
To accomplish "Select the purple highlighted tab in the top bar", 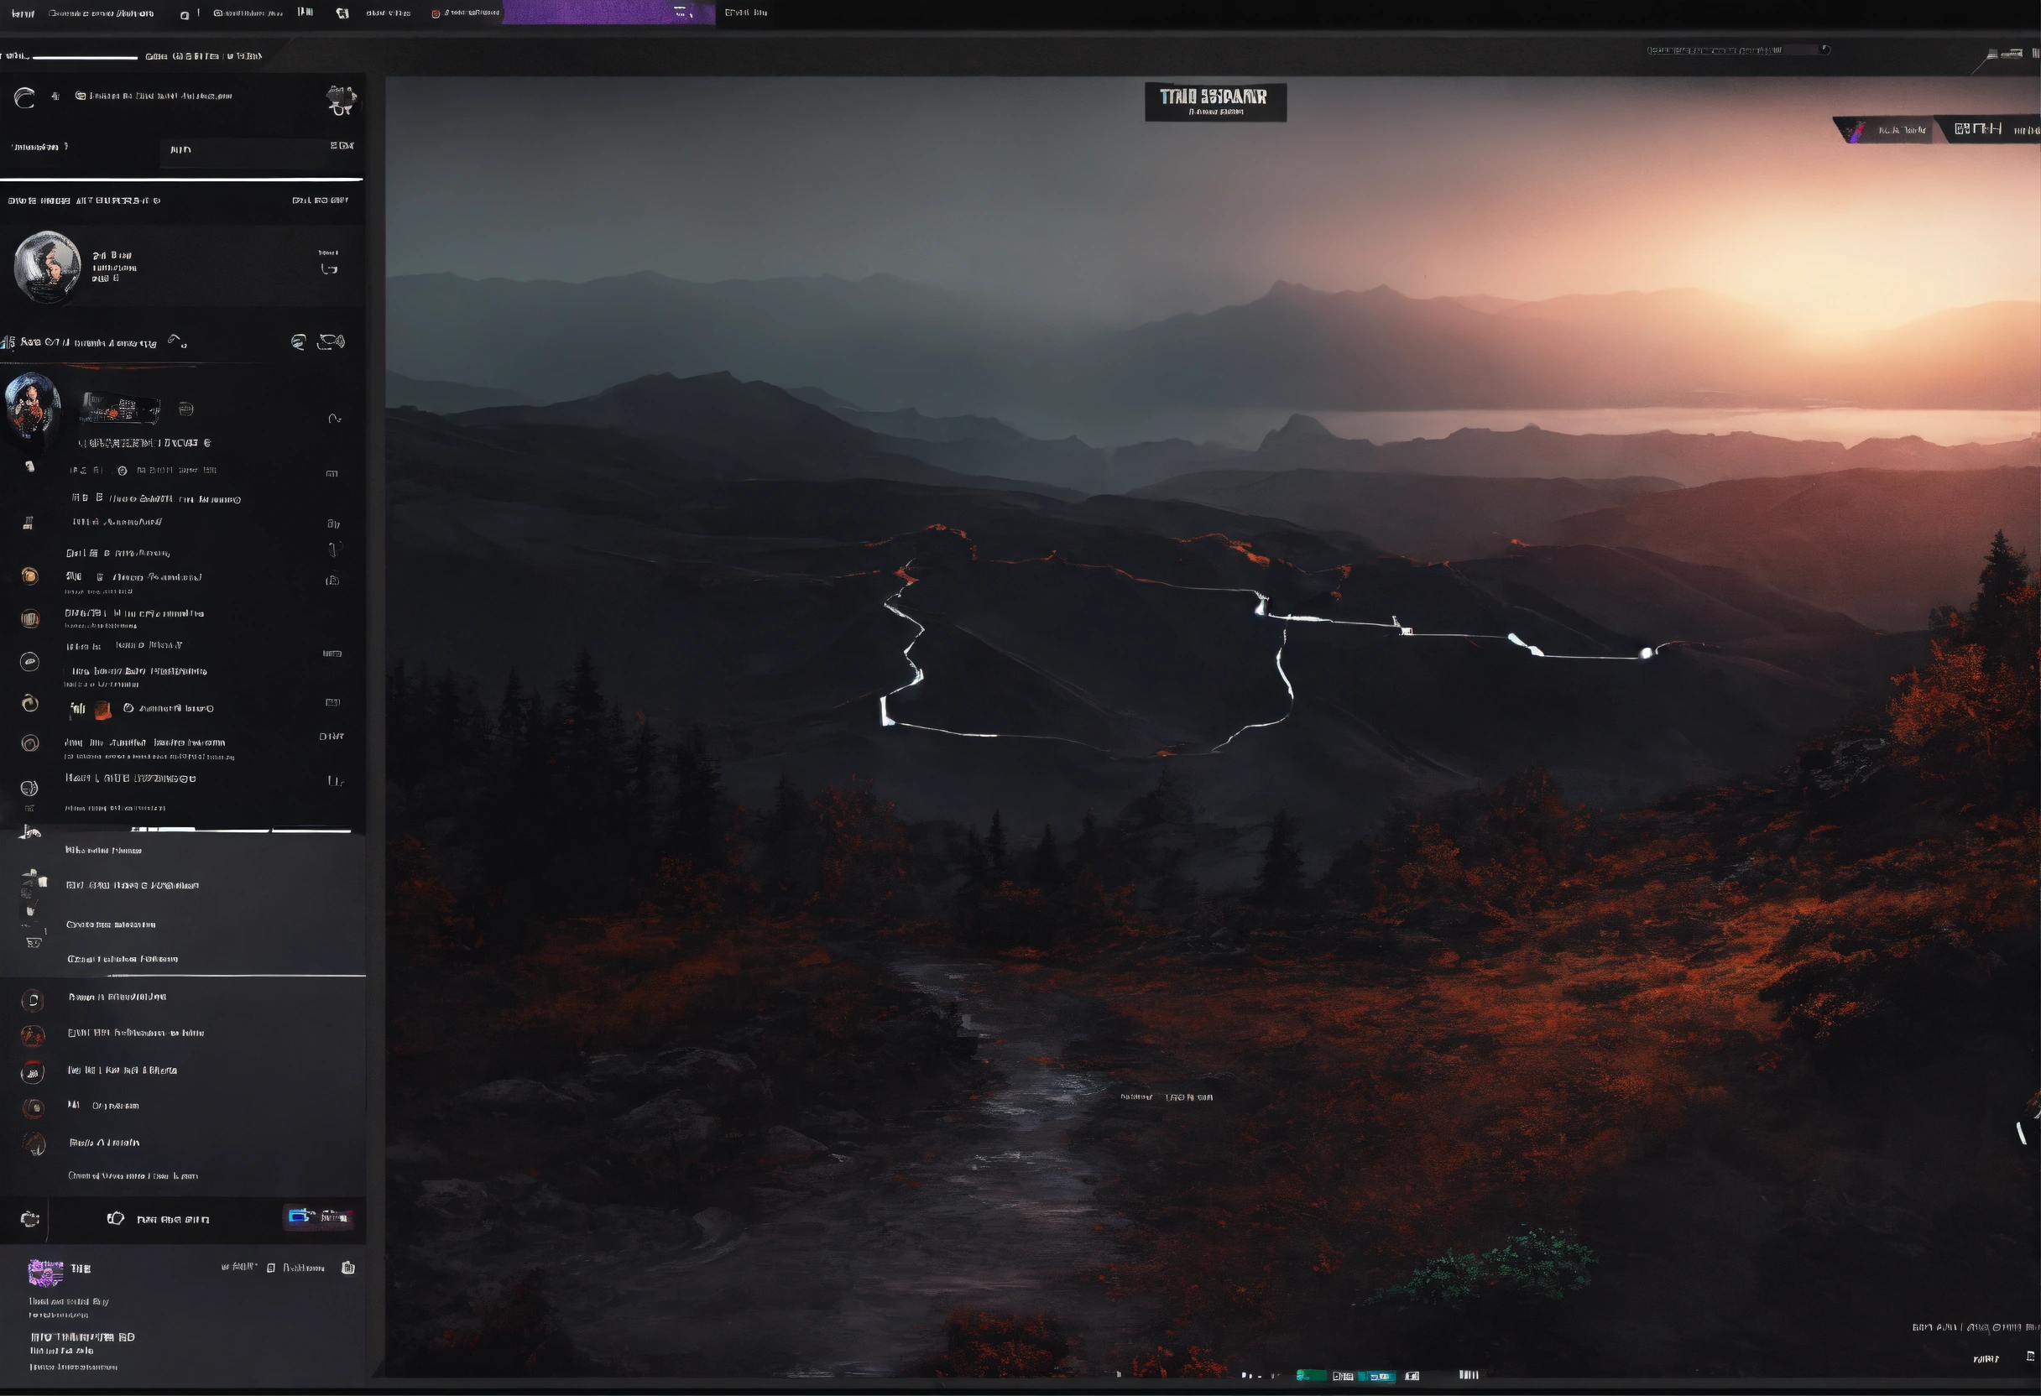I will 608,13.
